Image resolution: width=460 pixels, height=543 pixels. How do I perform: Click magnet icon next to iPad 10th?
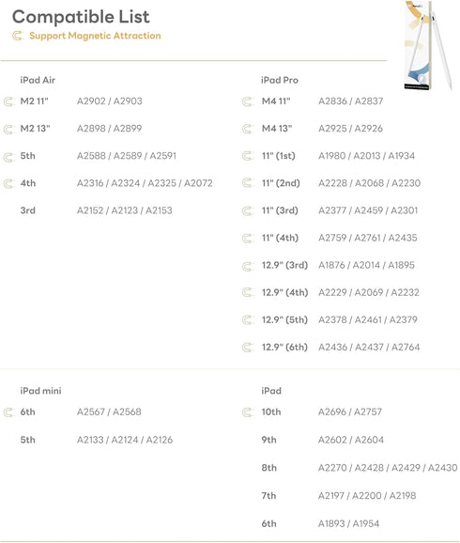pyautogui.click(x=248, y=412)
